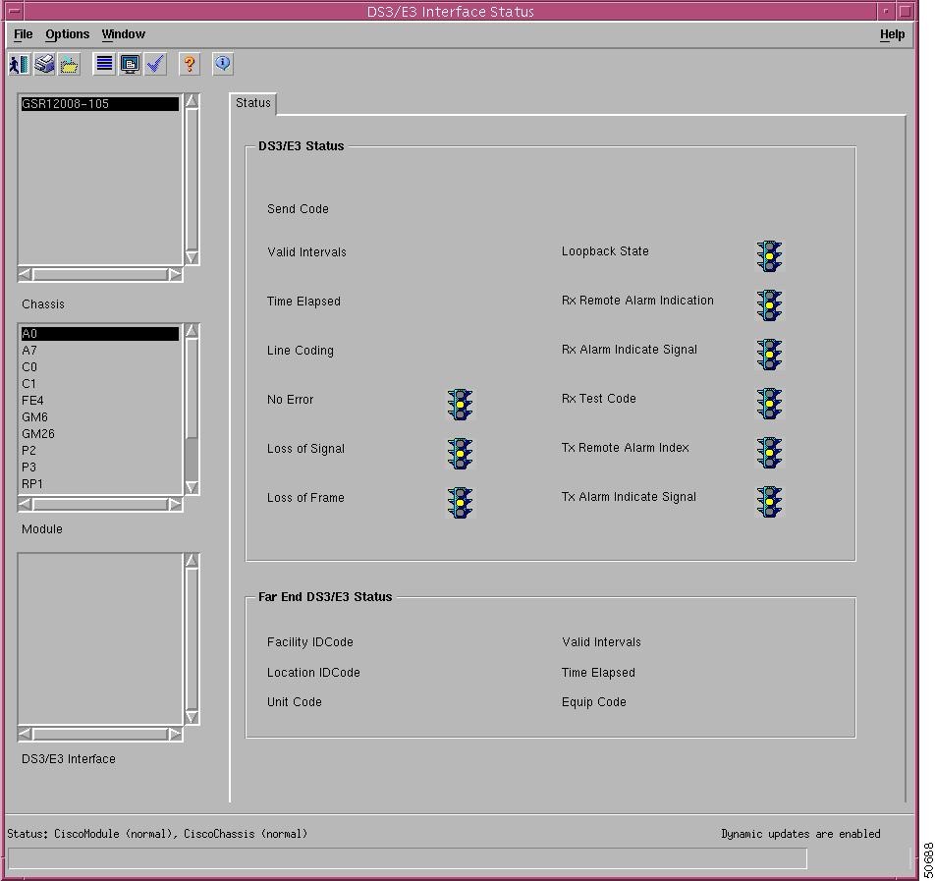The image size is (935, 881).
Task: Click the Chassis list scroll left arrow
Action: point(26,274)
